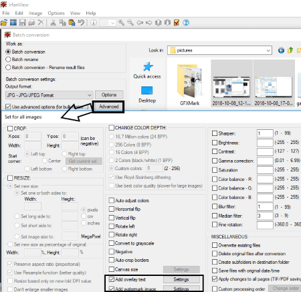Open the GFXMark folder
This screenshot has height=292, width=301.
[190, 85]
